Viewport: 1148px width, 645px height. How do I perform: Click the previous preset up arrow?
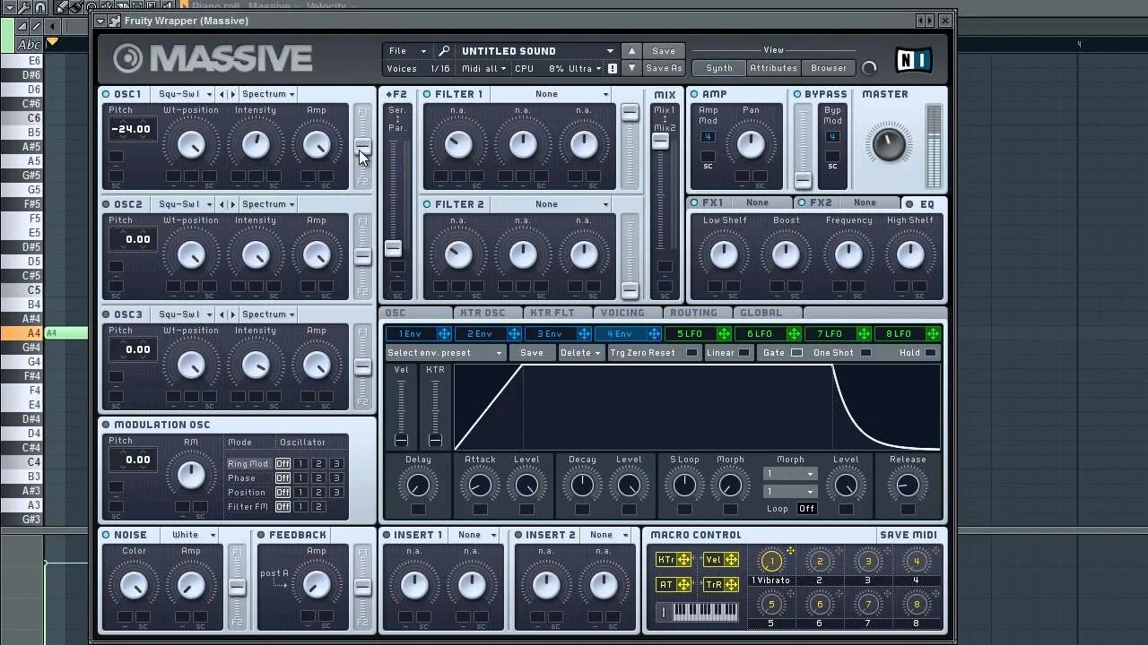click(631, 51)
